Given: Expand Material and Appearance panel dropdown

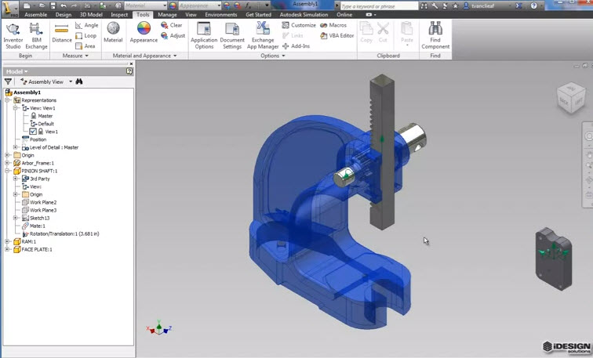Looking at the screenshot, I should (144, 56).
